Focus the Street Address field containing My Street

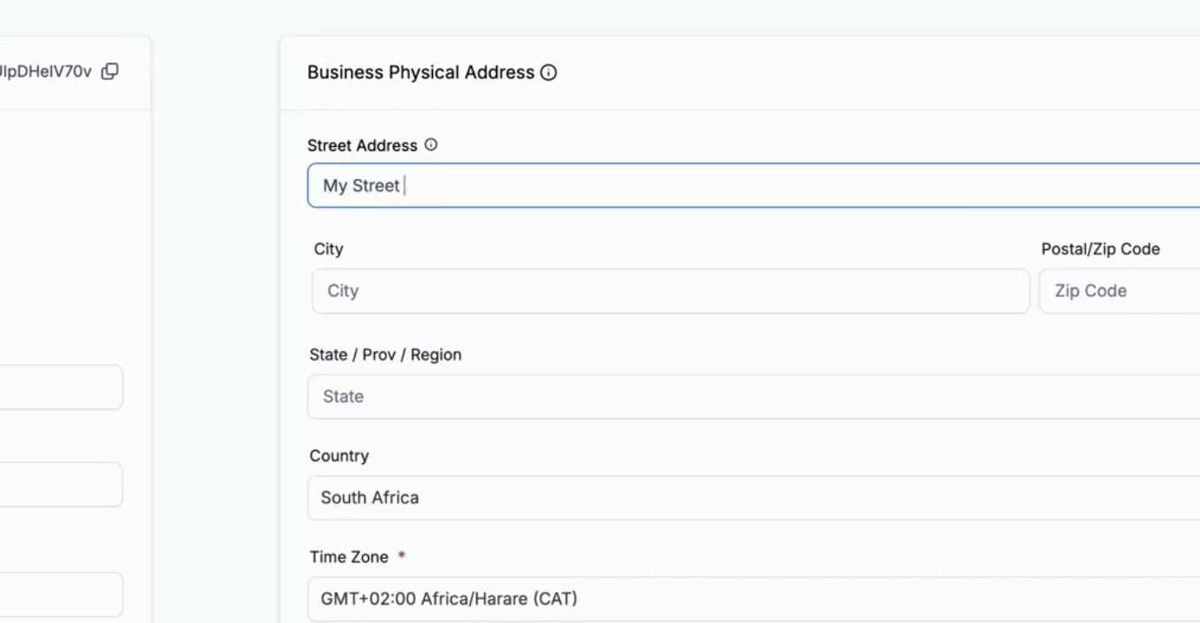[x=753, y=186]
